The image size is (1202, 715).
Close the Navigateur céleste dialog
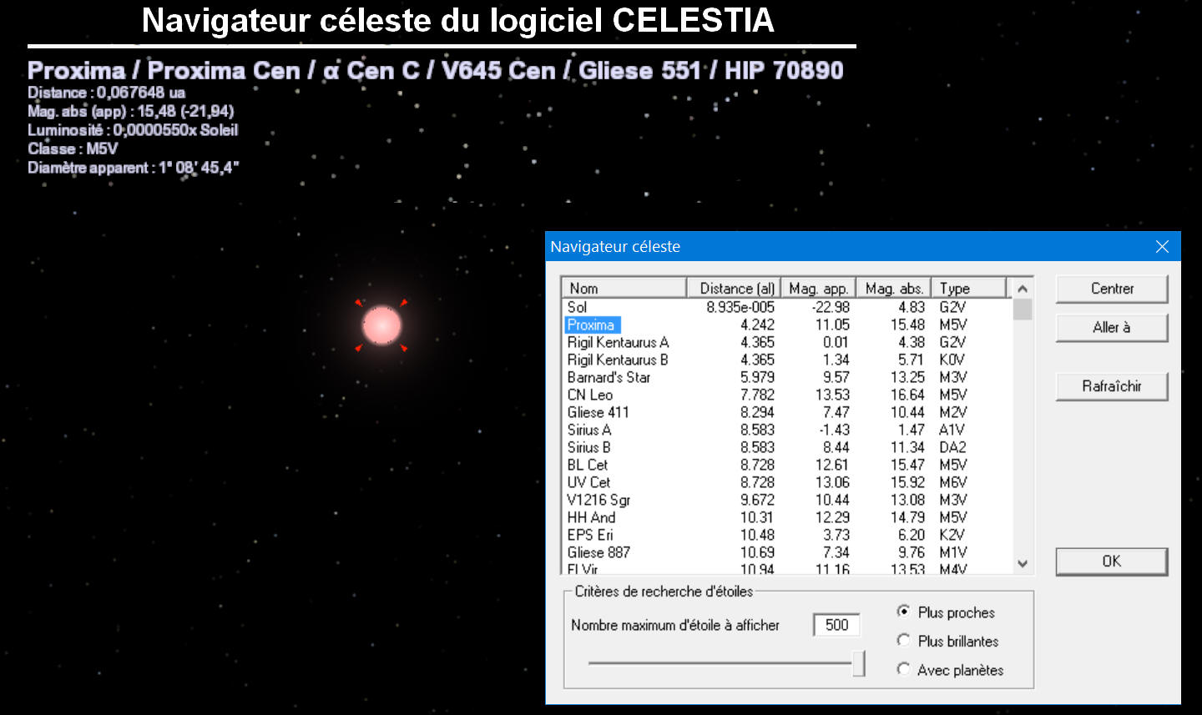tap(1162, 246)
